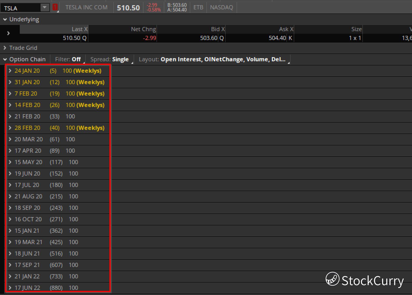The width and height of the screenshot is (412, 295).
Task: Click the 510.50 price in header bar
Action: 128,8
